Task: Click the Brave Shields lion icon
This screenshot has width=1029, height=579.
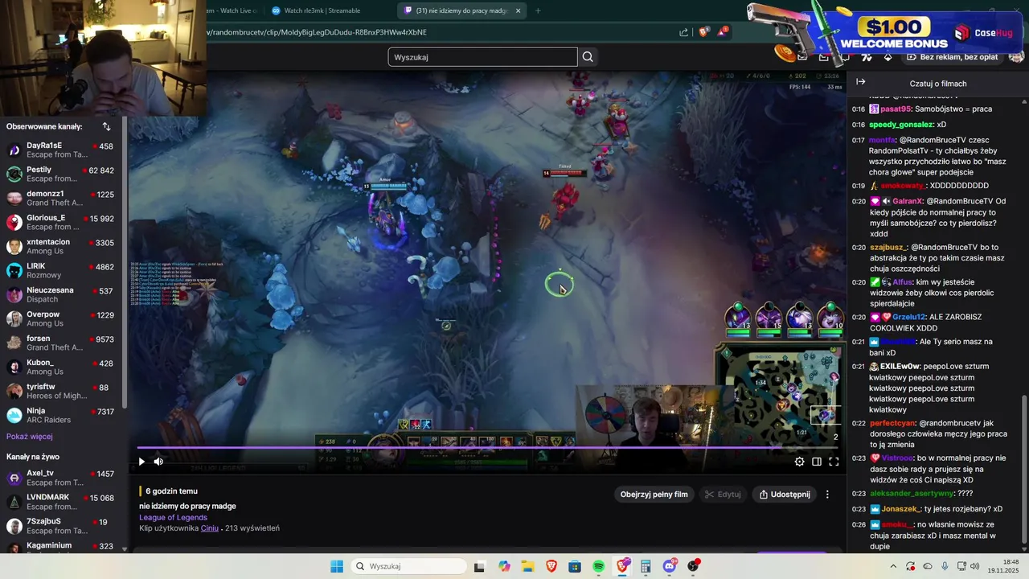Action: tap(704, 32)
